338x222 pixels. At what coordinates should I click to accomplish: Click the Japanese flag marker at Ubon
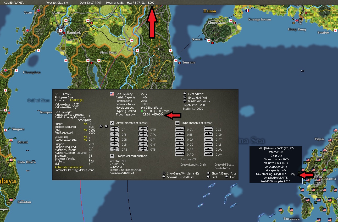tap(132, 41)
